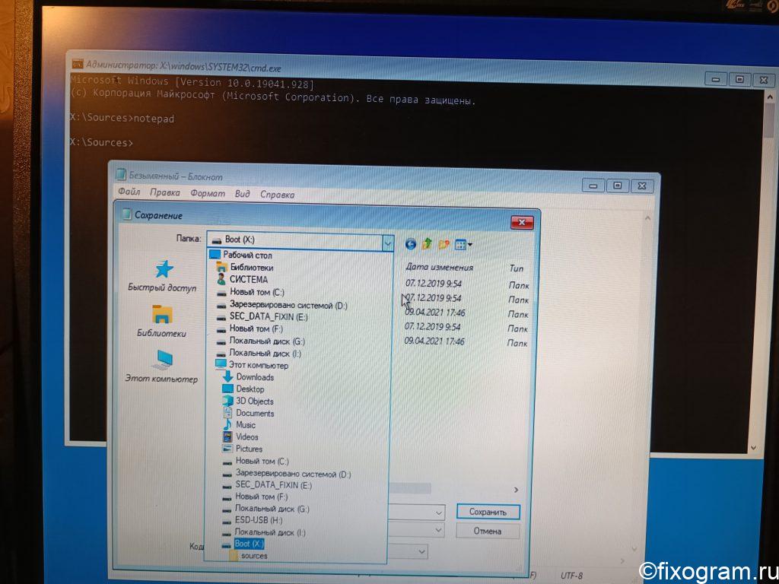779x584 pixels.
Task: Open Быстрый доступ in places bar
Action: [162, 275]
